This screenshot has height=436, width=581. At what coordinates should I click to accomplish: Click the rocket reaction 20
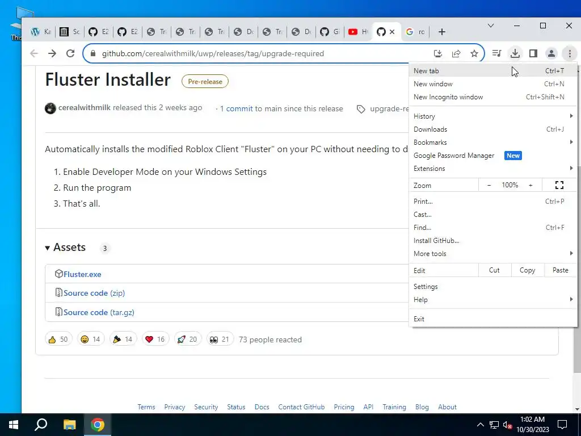pyautogui.click(x=187, y=339)
